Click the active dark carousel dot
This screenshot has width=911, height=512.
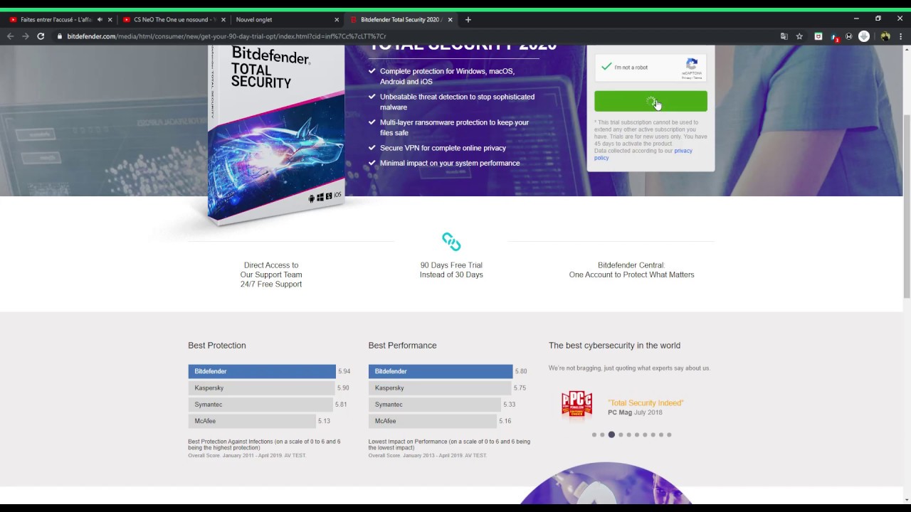(611, 434)
